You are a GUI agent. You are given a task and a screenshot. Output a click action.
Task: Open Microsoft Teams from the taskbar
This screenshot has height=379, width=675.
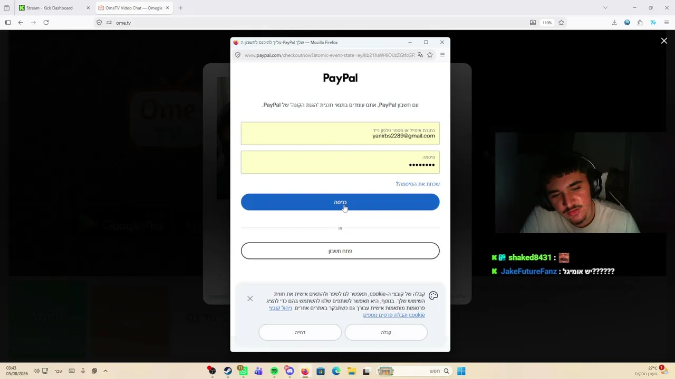[258, 371]
